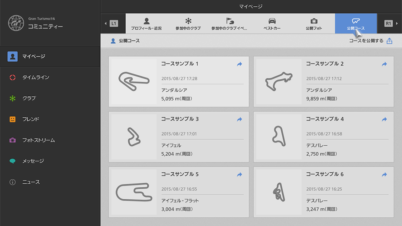Switch to the プロフィール・近況 tab
402x226 pixels.
point(146,24)
